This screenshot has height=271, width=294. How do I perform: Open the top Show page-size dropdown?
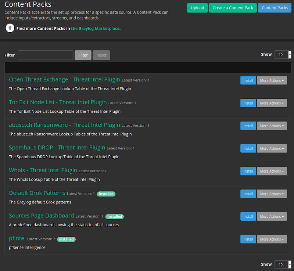[x=283, y=55]
